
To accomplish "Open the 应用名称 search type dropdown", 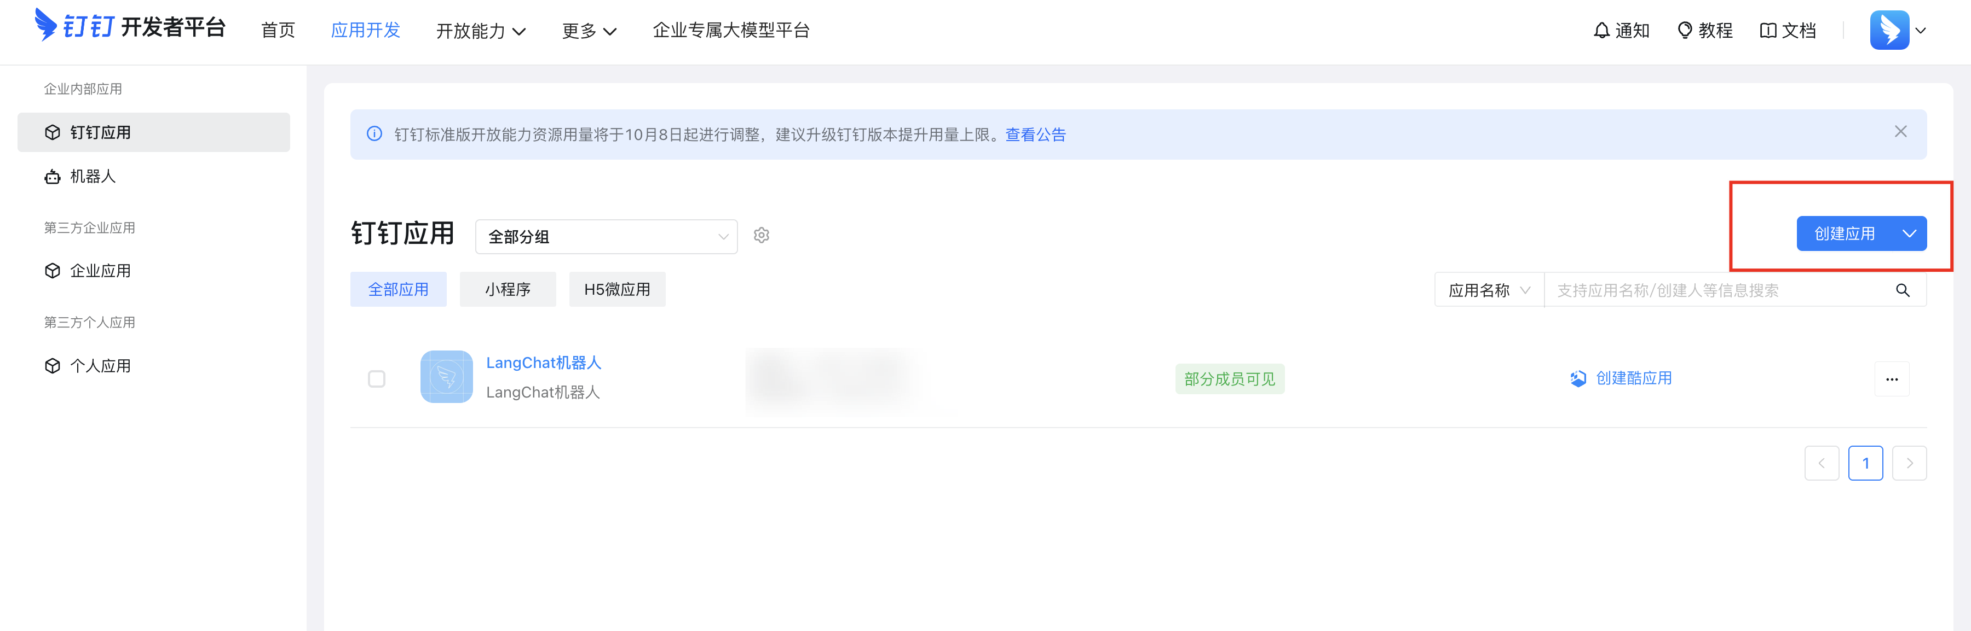I will point(1488,290).
